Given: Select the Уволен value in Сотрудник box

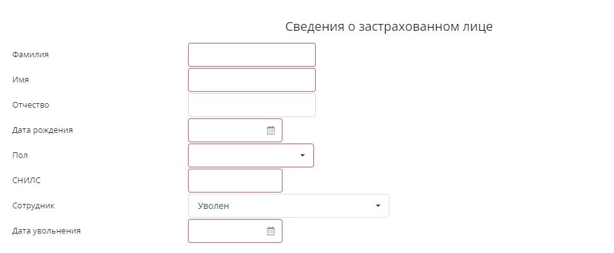Looking at the screenshot, I should point(213,206).
